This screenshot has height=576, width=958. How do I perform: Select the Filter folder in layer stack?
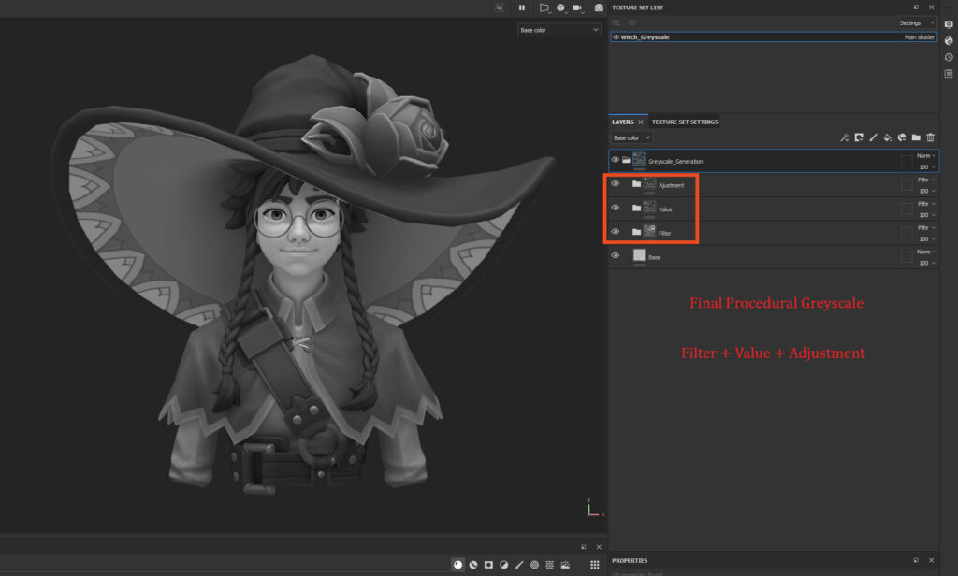coord(665,232)
